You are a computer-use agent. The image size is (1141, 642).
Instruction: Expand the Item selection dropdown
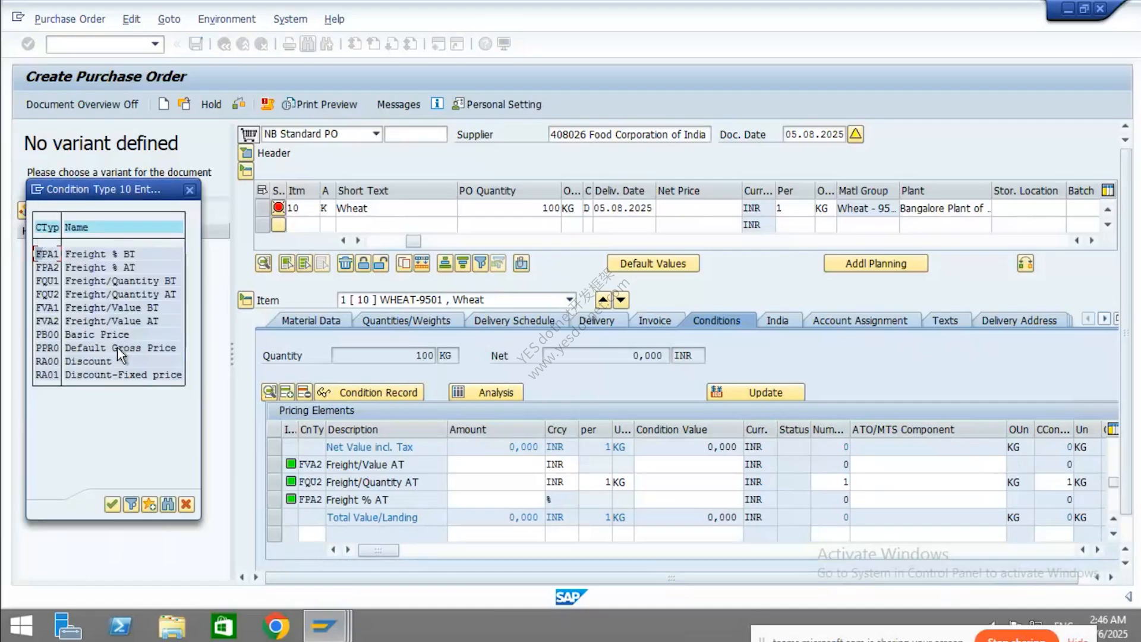[x=569, y=300]
